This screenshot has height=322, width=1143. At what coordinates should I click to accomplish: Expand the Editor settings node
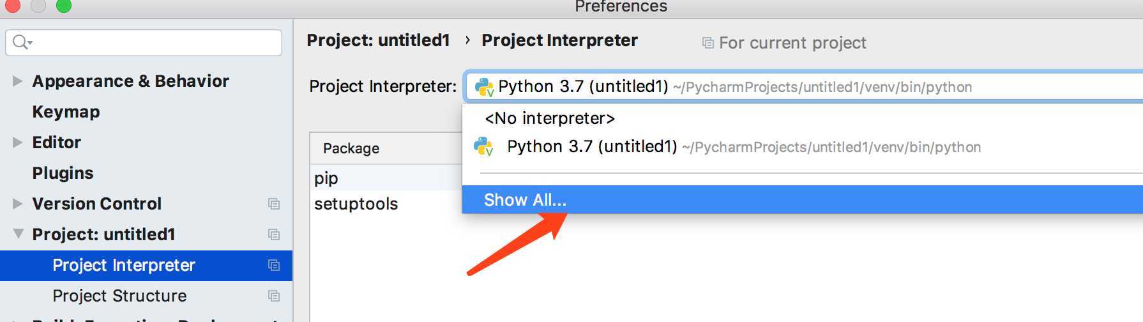[x=17, y=142]
